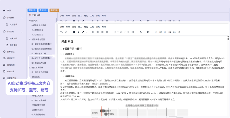Open the 表格 menu in the front editor
Image resolution: width=230 pixels, height=118 pixels.
point(98,27)
